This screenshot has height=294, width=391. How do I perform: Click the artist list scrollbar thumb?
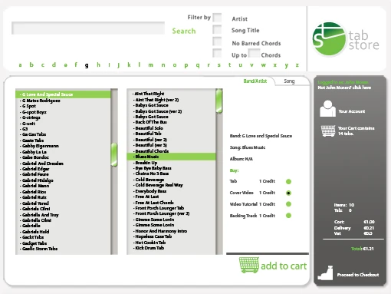coord(114,155)
